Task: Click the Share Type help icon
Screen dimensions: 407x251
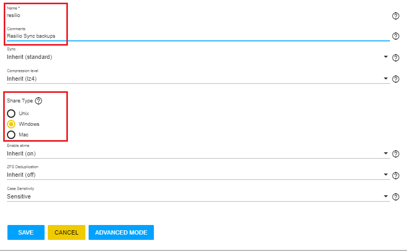Action: point(38,101)
